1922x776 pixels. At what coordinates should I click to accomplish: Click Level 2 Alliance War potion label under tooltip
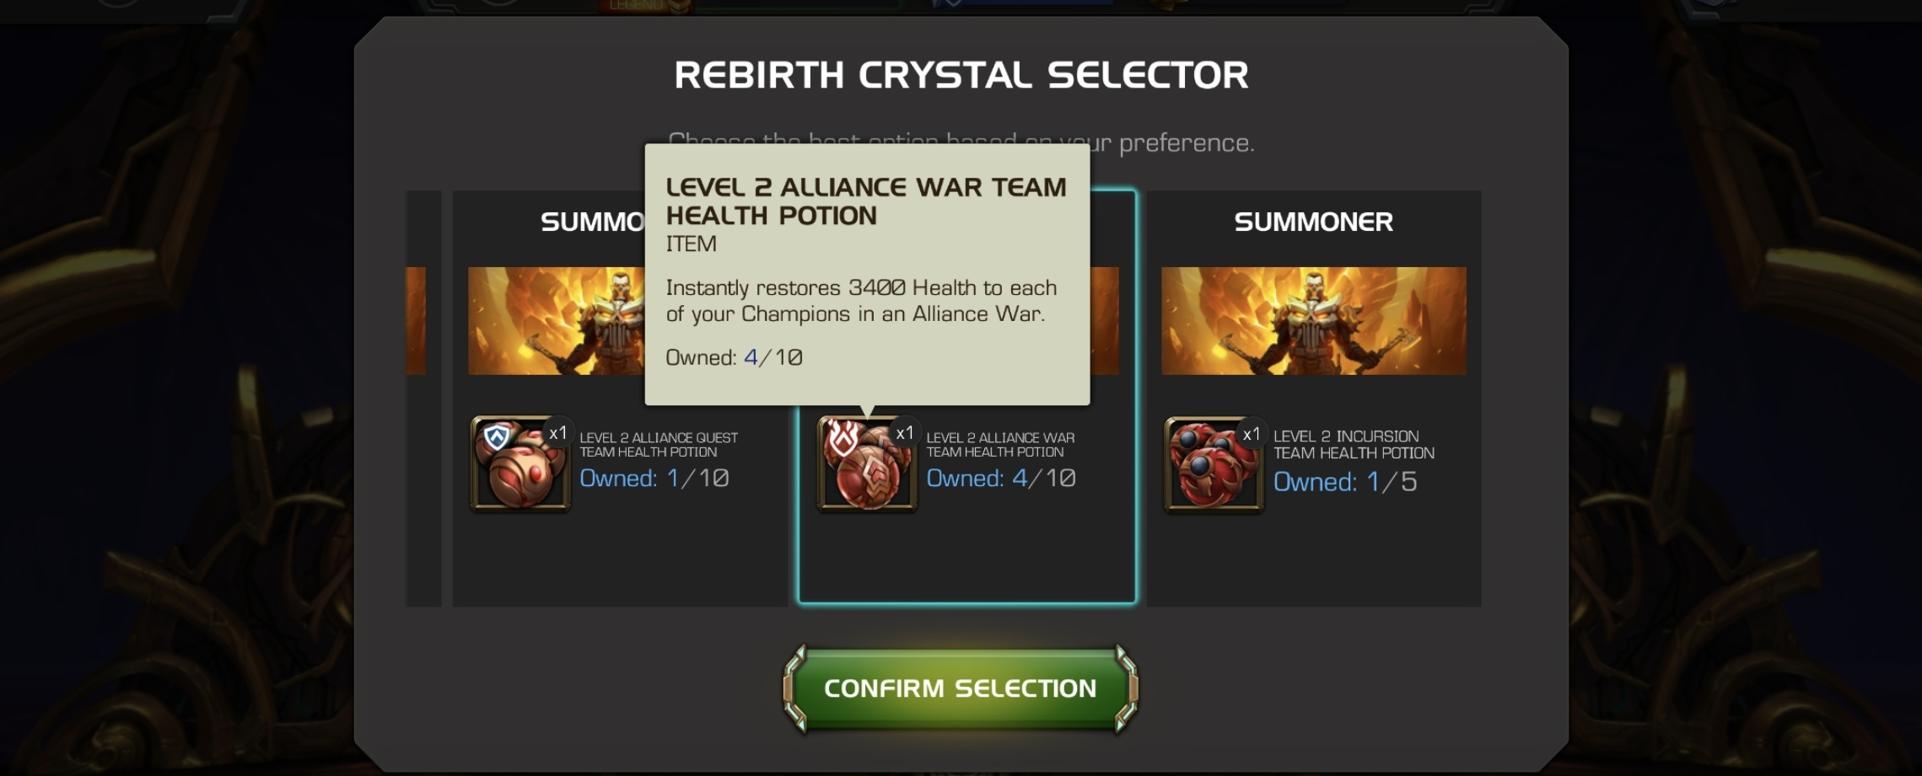click(x=1000, y=445)
